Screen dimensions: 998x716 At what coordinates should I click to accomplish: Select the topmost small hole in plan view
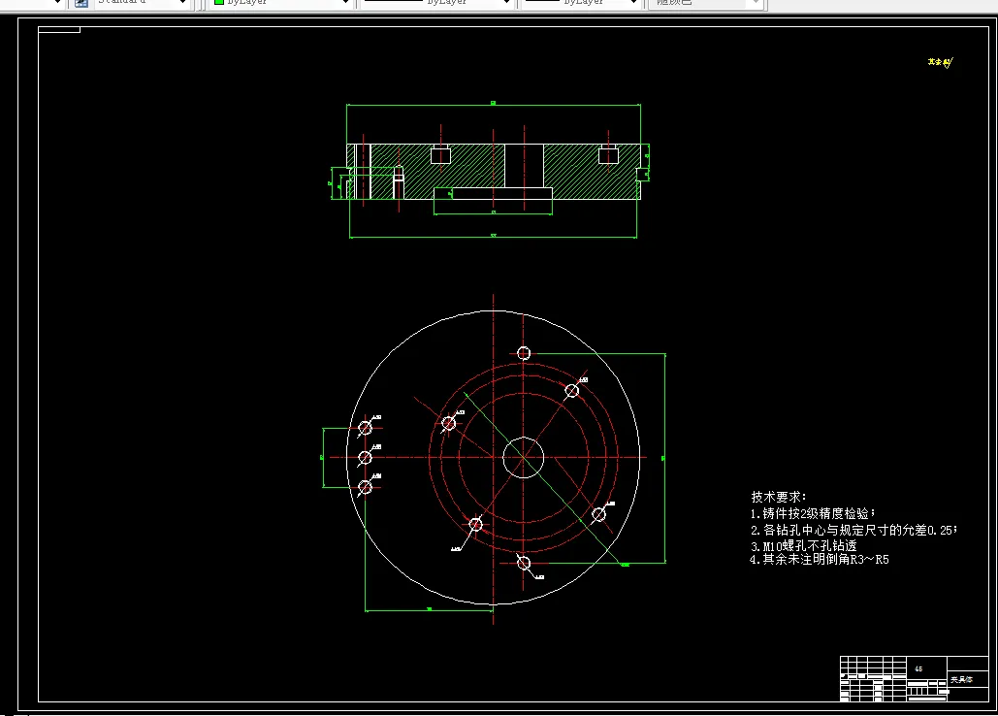[523, 353]
